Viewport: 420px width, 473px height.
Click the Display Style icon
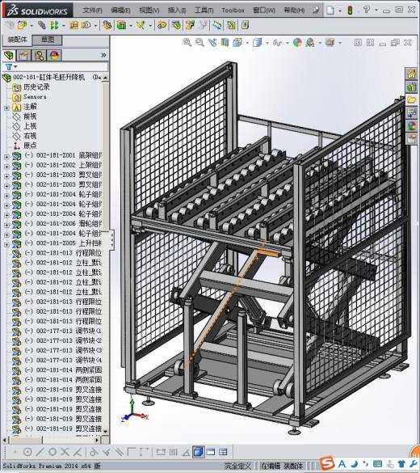coord(258,43)
